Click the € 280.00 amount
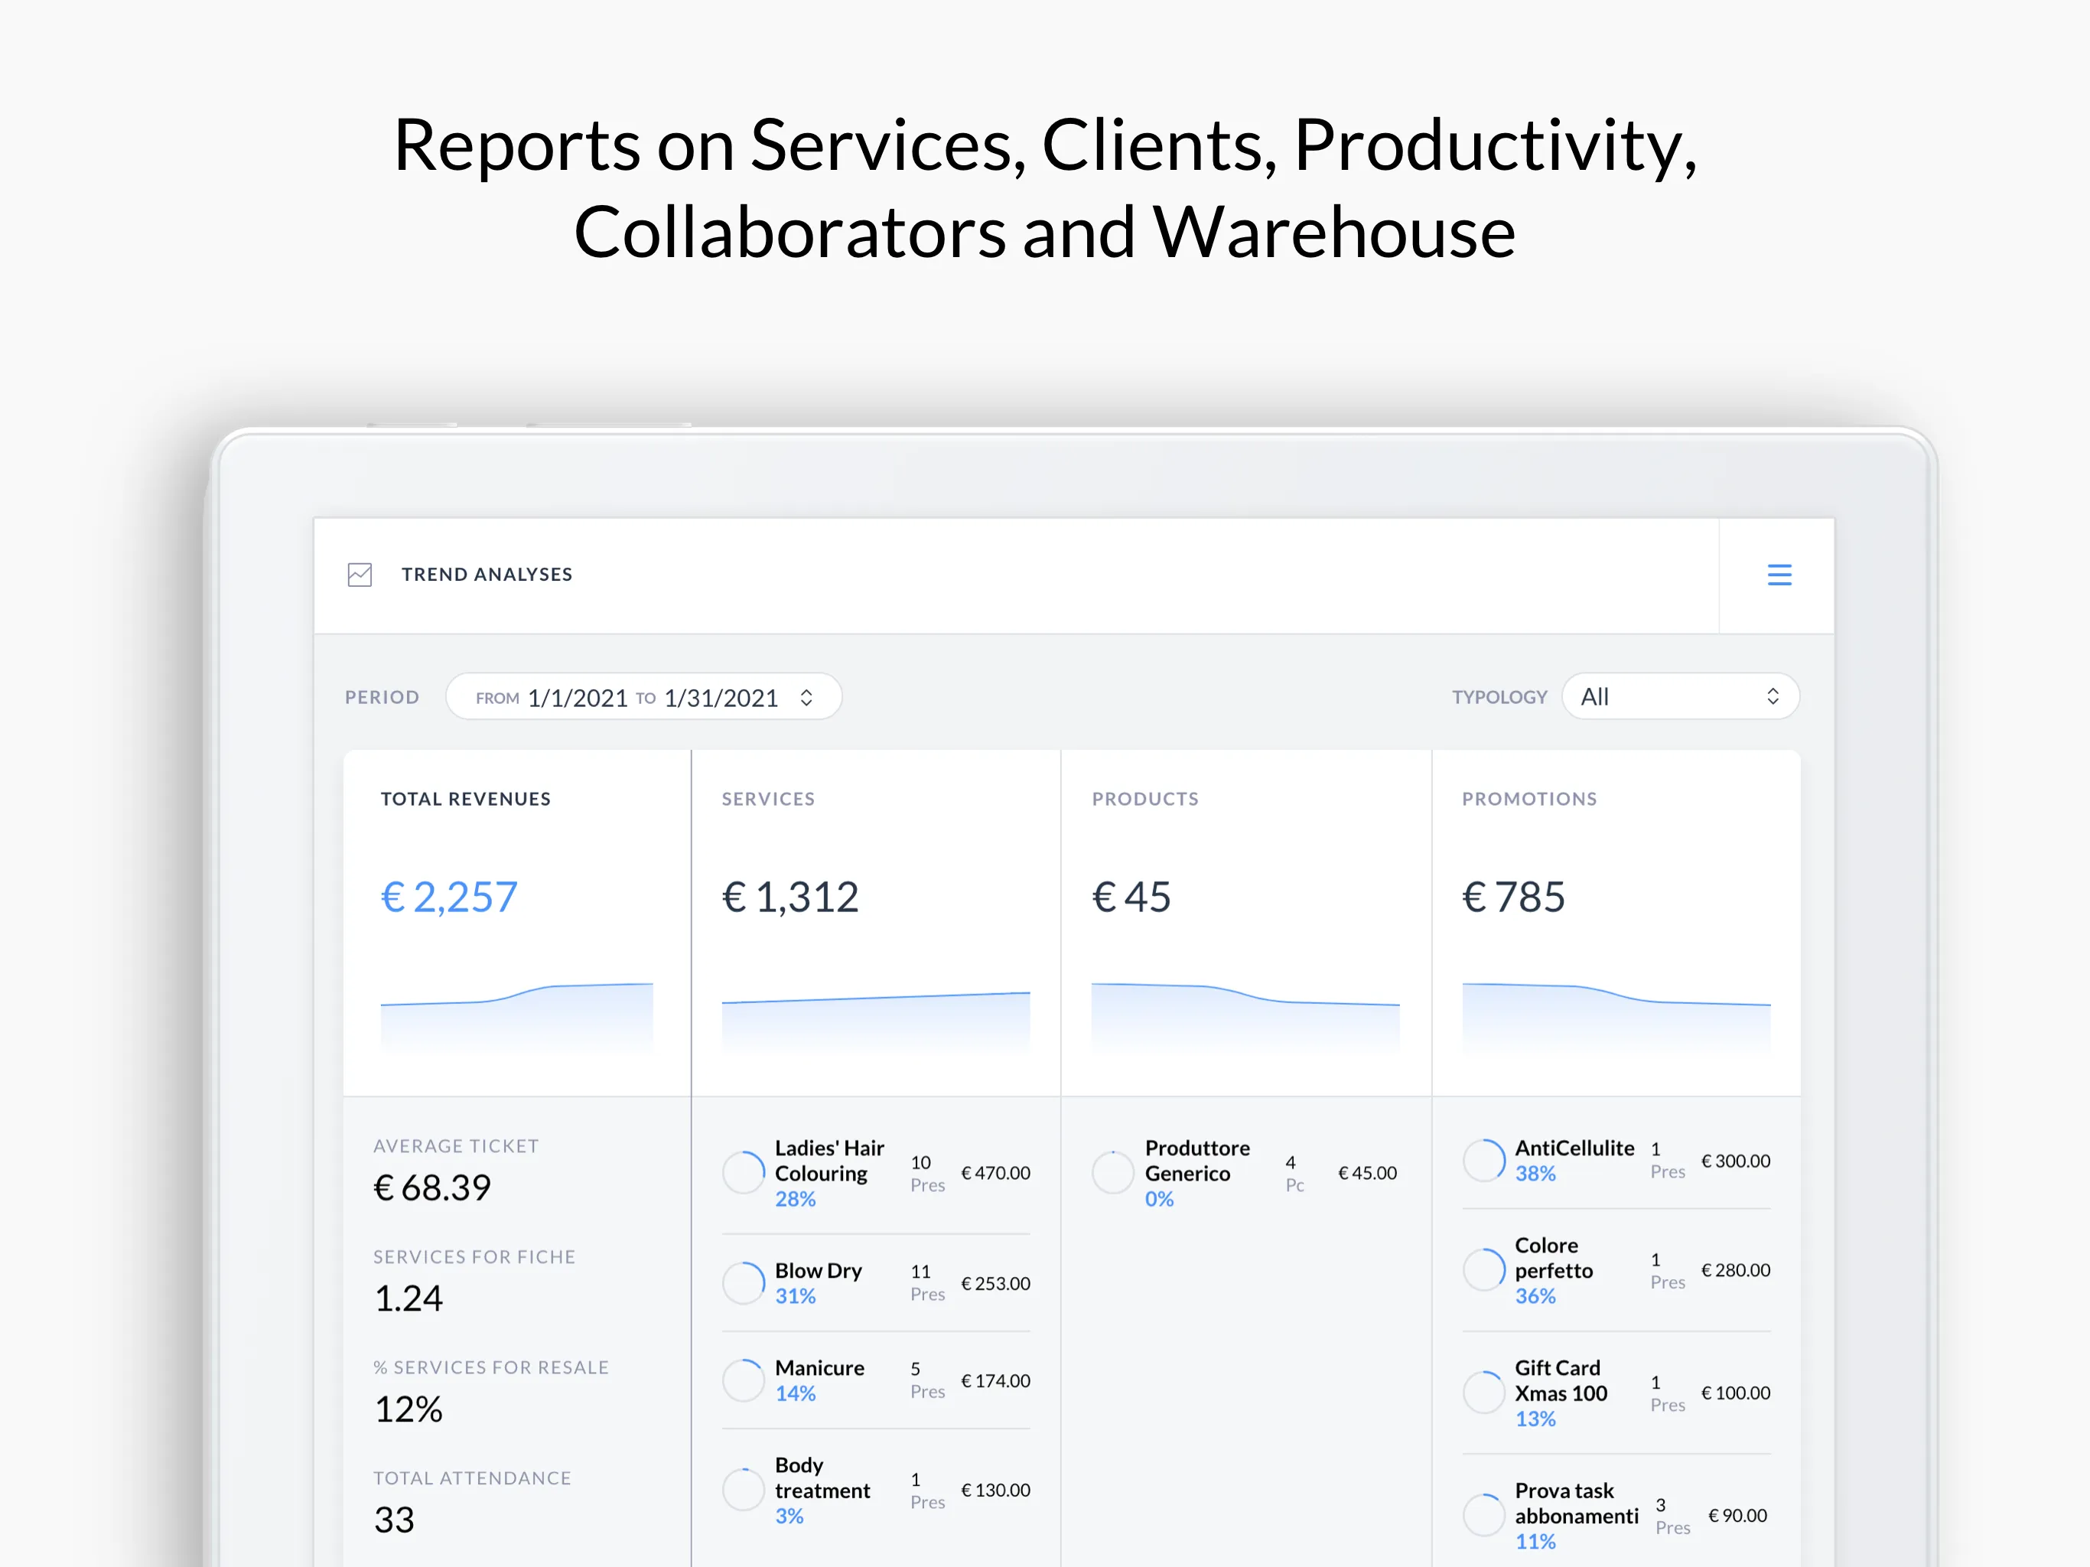Image resolution: width=2090 pixels, height=1567 pixels. [1736, 1270]
